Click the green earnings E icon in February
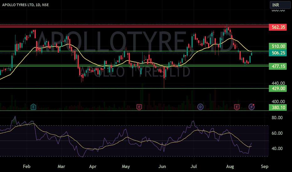Viewport: 292px width, 172px height. (33, 107)
